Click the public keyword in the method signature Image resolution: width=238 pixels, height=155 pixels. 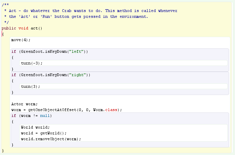click(x=9, y=28)
